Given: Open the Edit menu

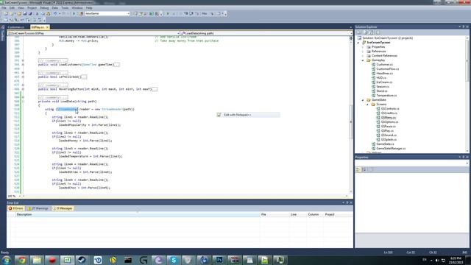Looking at the screenshot, I should pos(12,8).
